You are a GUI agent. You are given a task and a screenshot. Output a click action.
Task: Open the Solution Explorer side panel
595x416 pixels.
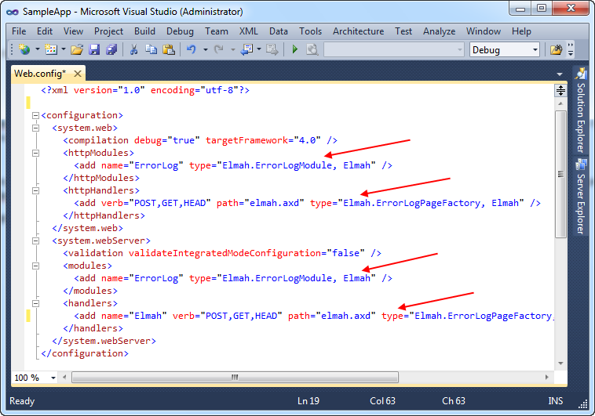pyautogui.click(x=581, y=110)
